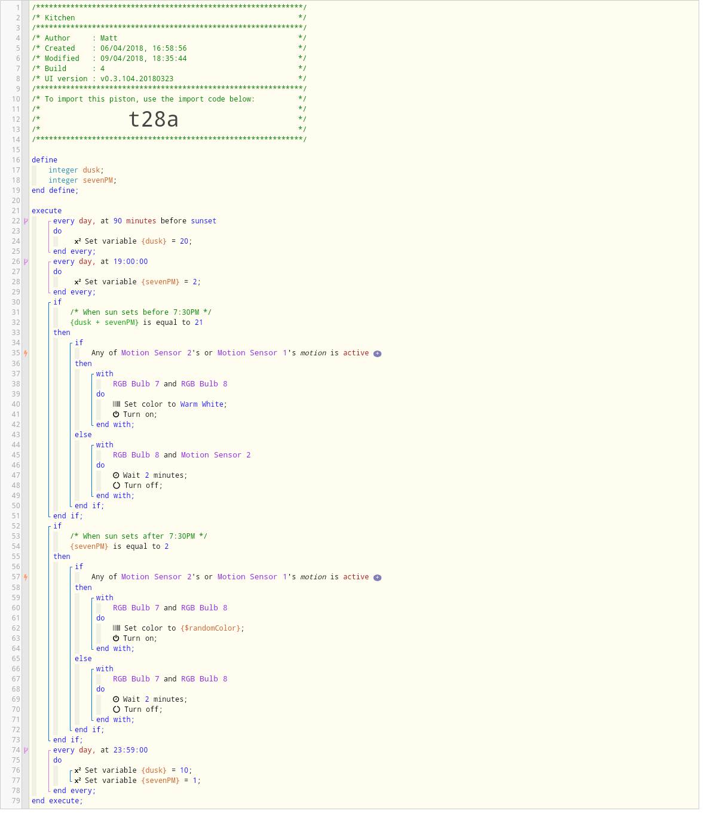Image resolution: width=704 pixels, height=814 pixels.
Task: Click the lightning bolt icon on line 57
Action: click(26, 577)
